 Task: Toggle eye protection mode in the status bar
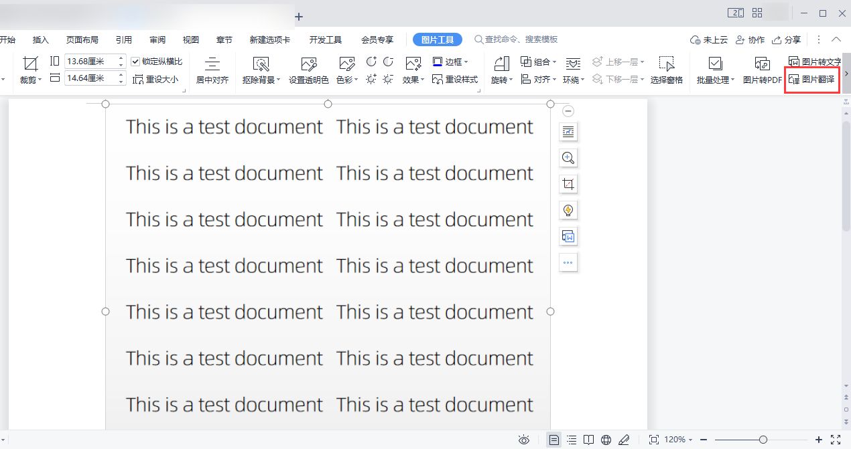(x=524, y=440)
